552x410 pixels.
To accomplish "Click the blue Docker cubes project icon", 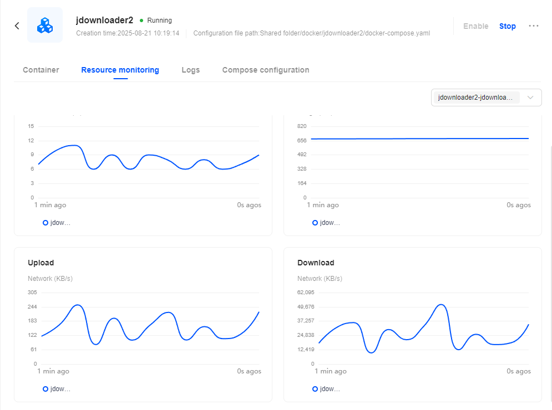I will click(x=45, y=25).
